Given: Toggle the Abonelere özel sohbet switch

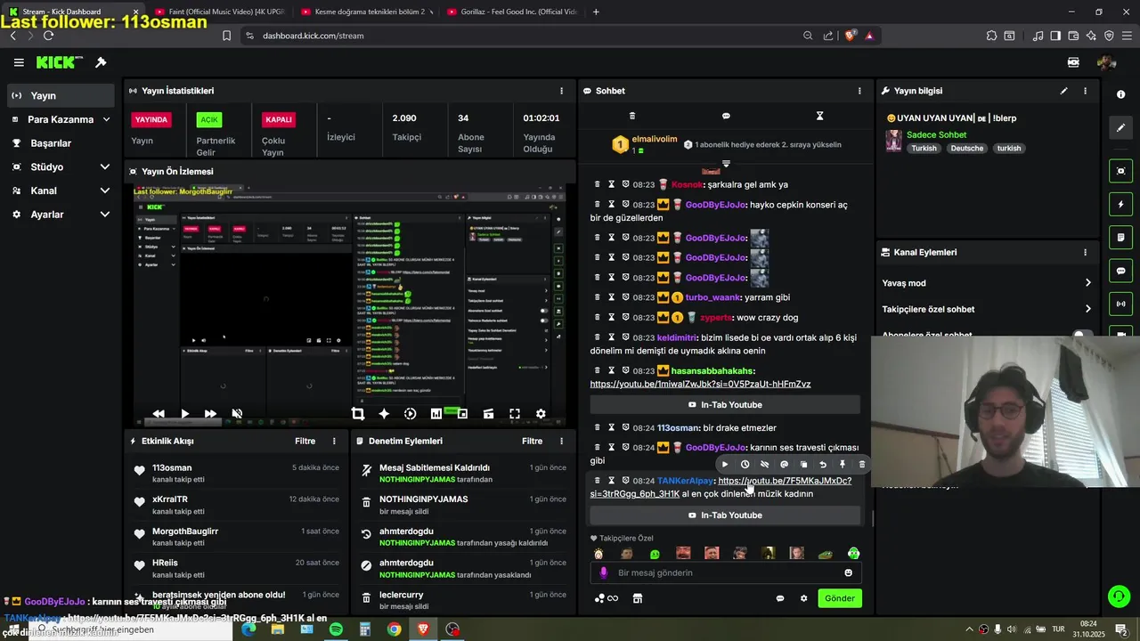Looking at the screenshot, I should (x=1081, y=336).
